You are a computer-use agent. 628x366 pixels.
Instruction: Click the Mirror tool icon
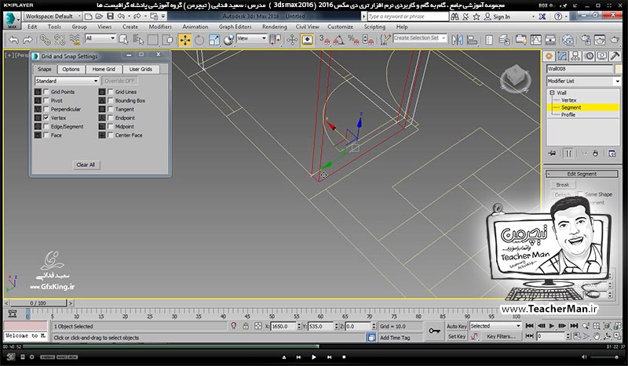457,40
